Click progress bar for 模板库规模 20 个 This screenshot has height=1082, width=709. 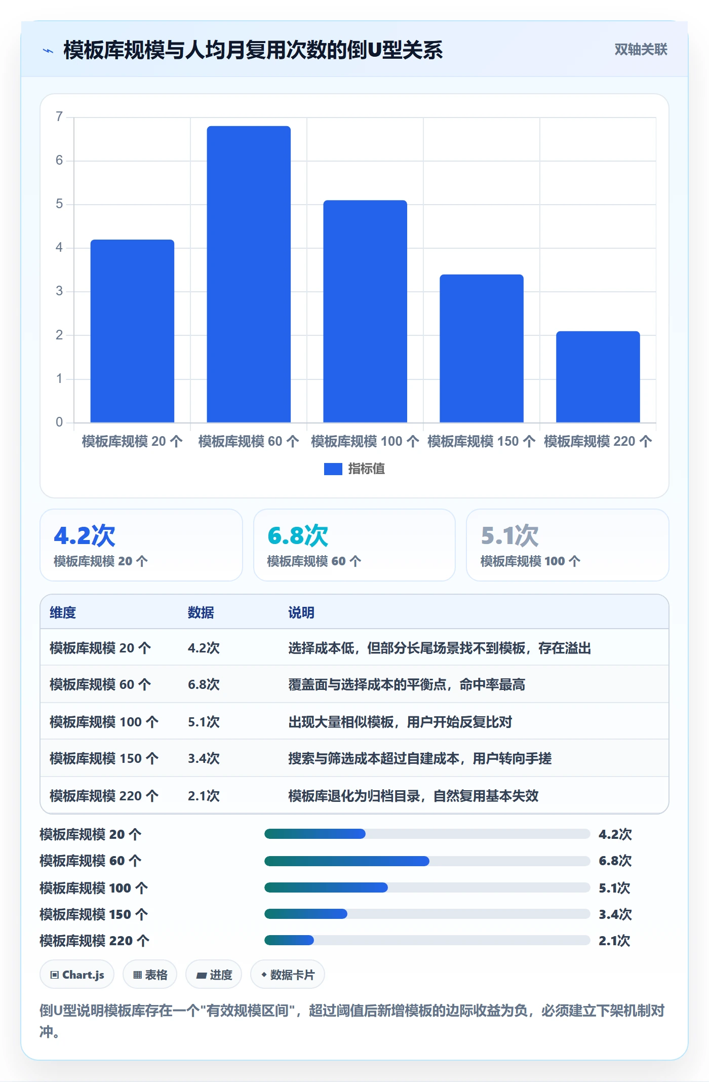pyautogui.click(x=427, y=834)
